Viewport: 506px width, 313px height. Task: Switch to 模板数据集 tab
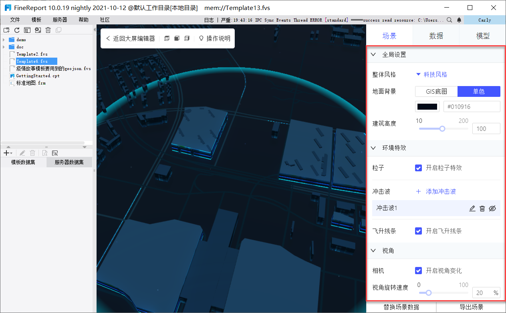(x=23, y=162)
